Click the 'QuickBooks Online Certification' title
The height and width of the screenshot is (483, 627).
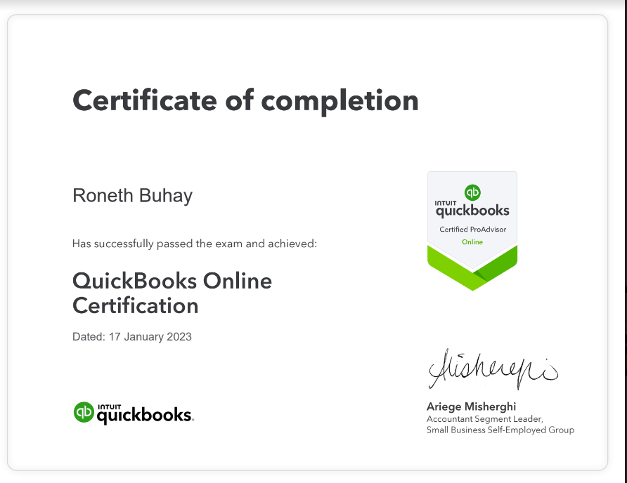[172, 293]
